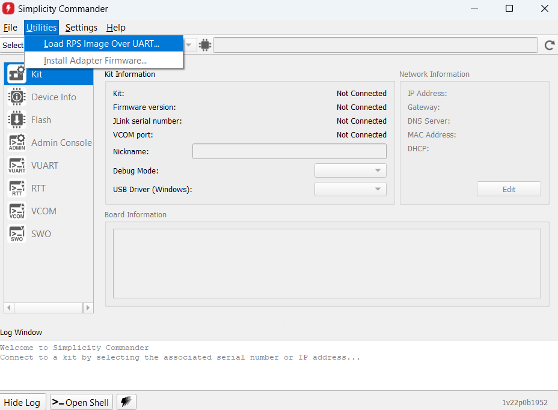
Task: Choose Install Adapter Firmware from Utilities
Action: click(x=94, y=61)
